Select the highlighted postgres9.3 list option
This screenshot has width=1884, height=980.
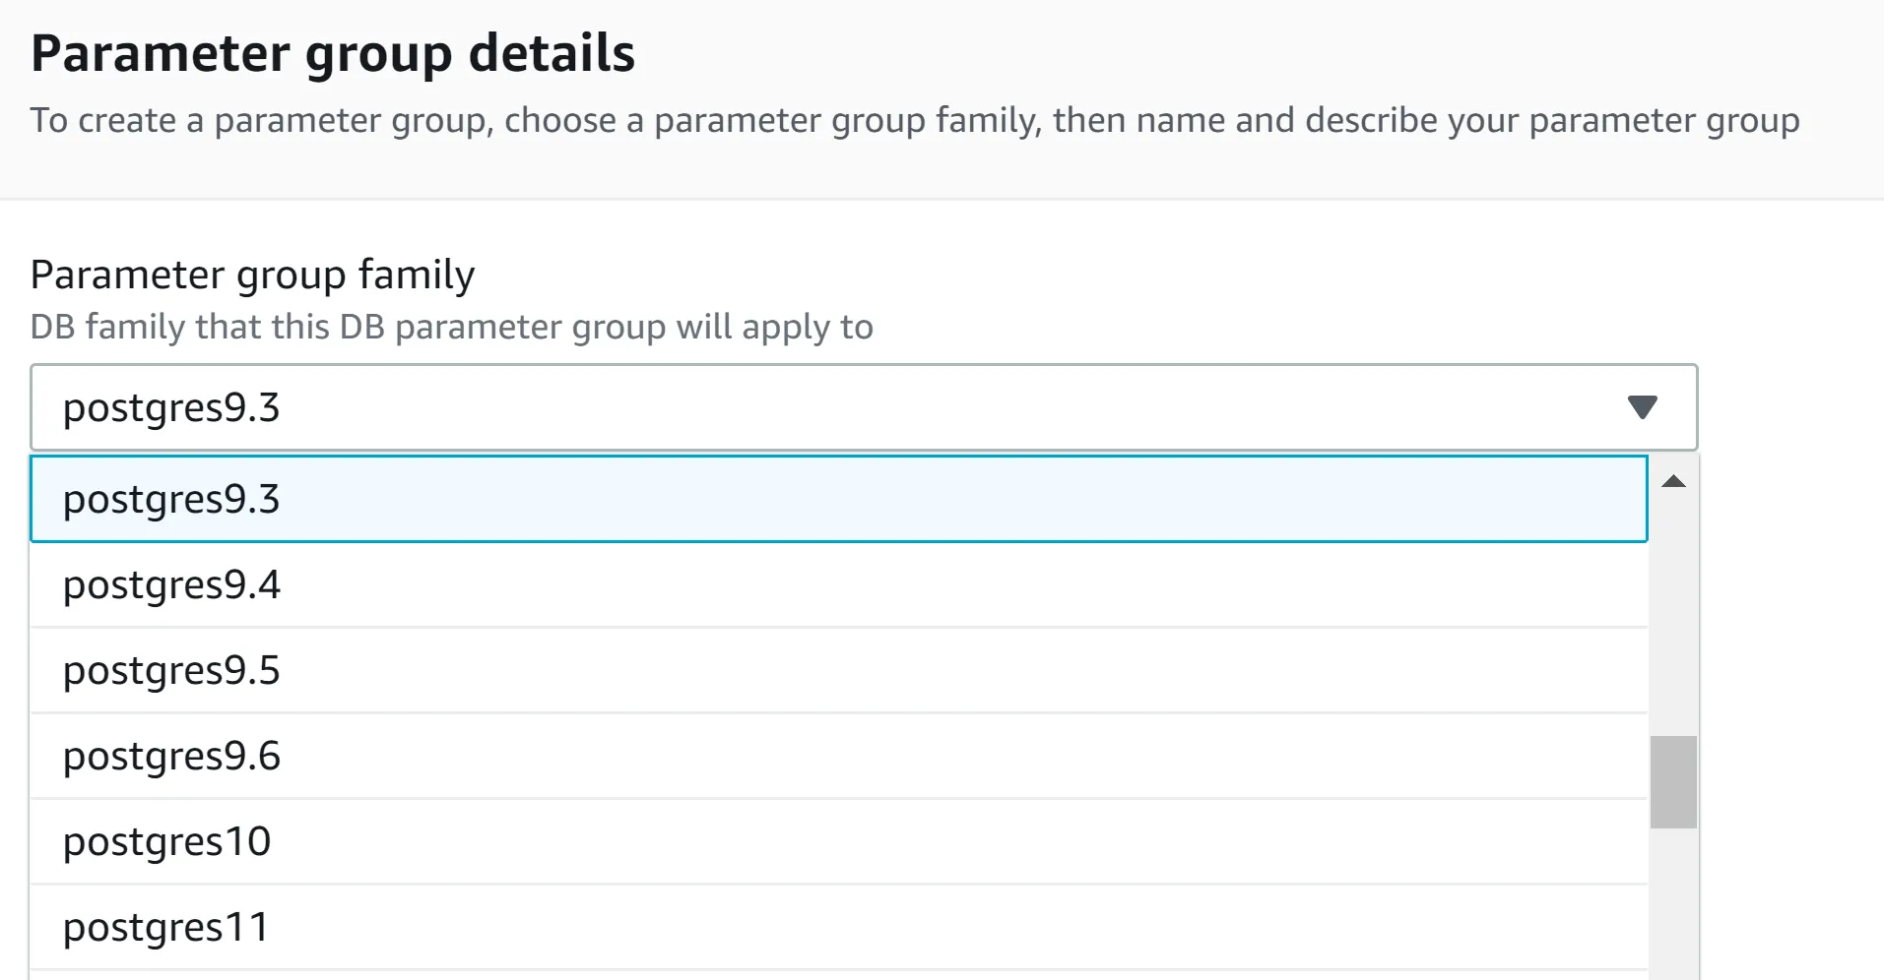point(837,499)
